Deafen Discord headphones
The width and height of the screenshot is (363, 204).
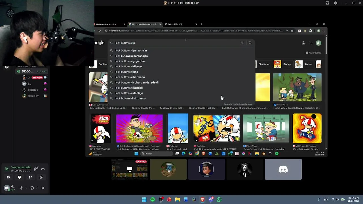point(32,188)
